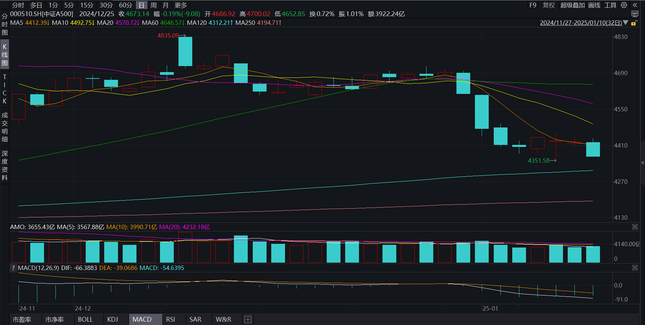
Task: Close the AMO volume panel
Action: pyautogui.click(x=635, y=227)
